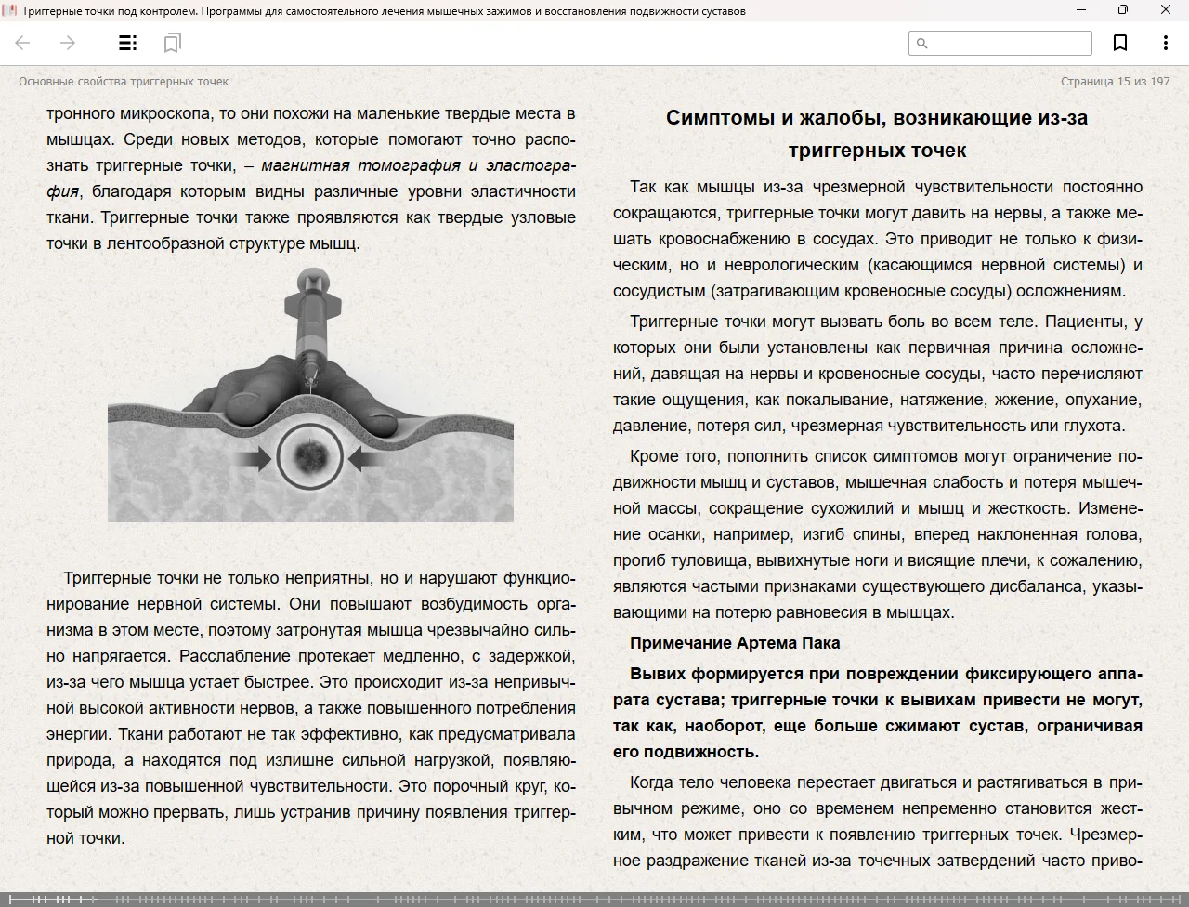Click the back navigation arrow
Viewport: 1189px width, 907px height.
coord(23,43)
